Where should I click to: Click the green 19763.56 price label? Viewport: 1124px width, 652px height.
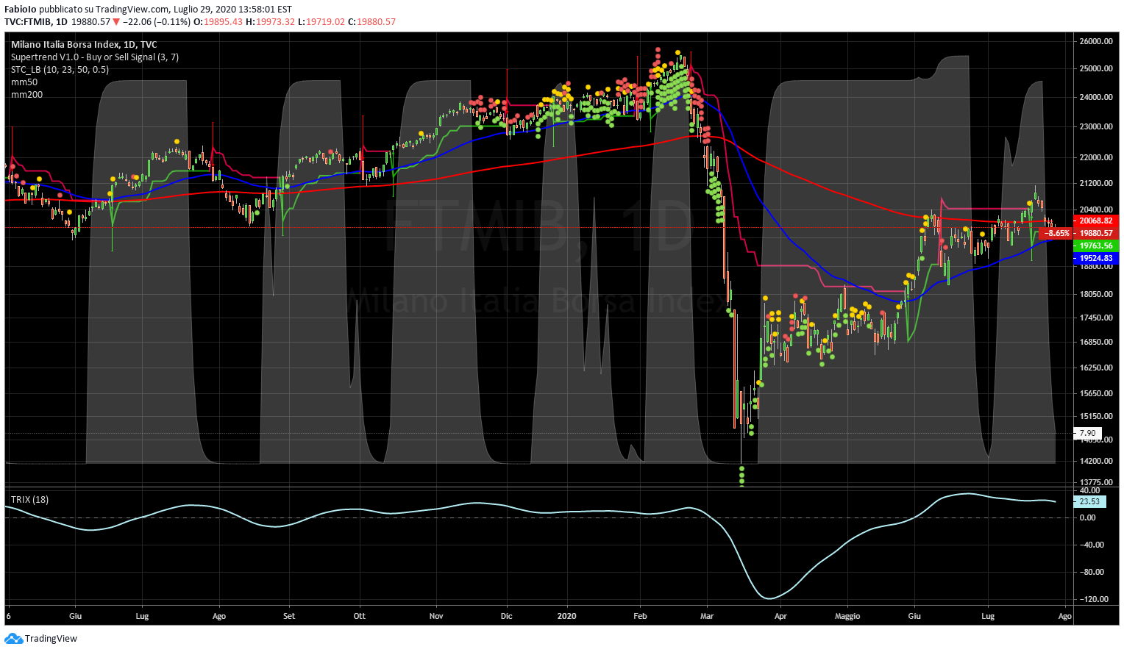click(x=1096, y=246)
